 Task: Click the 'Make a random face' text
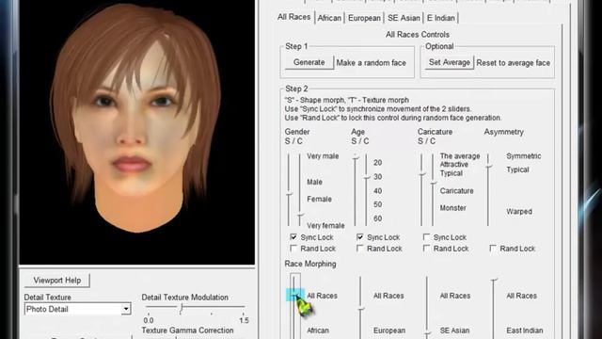pyautogui.click(x=371, y=63)
